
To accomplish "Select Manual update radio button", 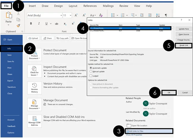I will pos(91,71).
